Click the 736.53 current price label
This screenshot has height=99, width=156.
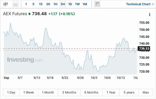pyautogui.click(x=144, y=49)
